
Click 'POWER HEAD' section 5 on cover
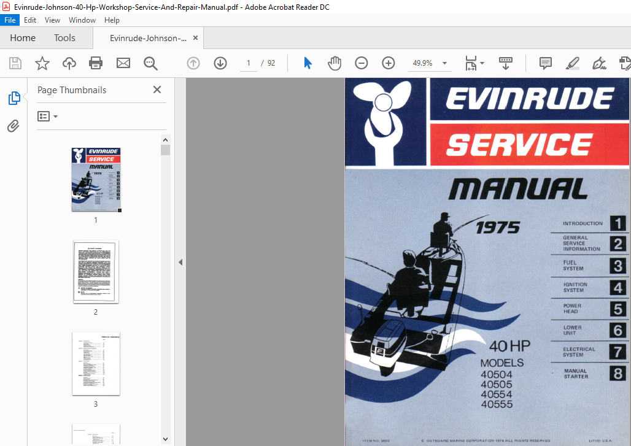(572, 309)
